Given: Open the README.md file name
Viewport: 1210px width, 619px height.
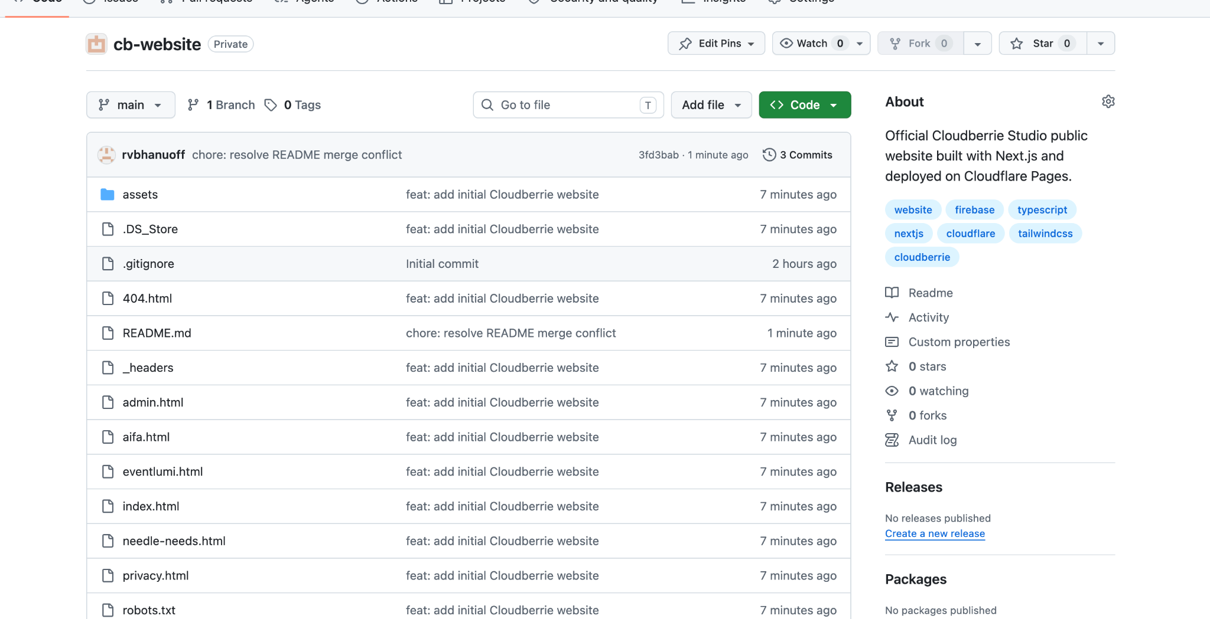Looking at the screenshot, I should [x=157, y=333].
